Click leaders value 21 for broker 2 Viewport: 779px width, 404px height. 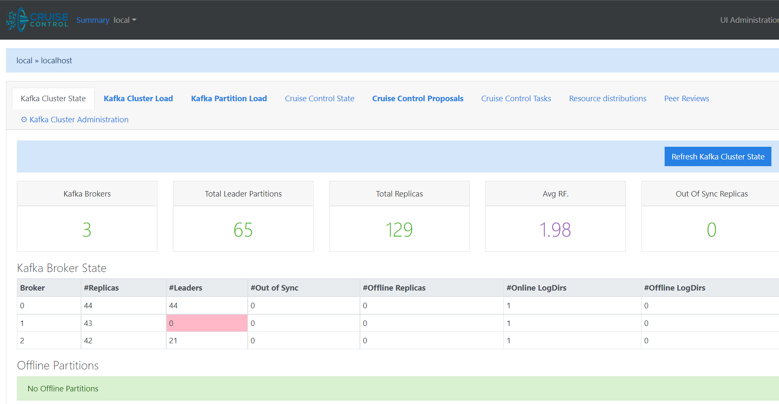(x=173, y=340)
